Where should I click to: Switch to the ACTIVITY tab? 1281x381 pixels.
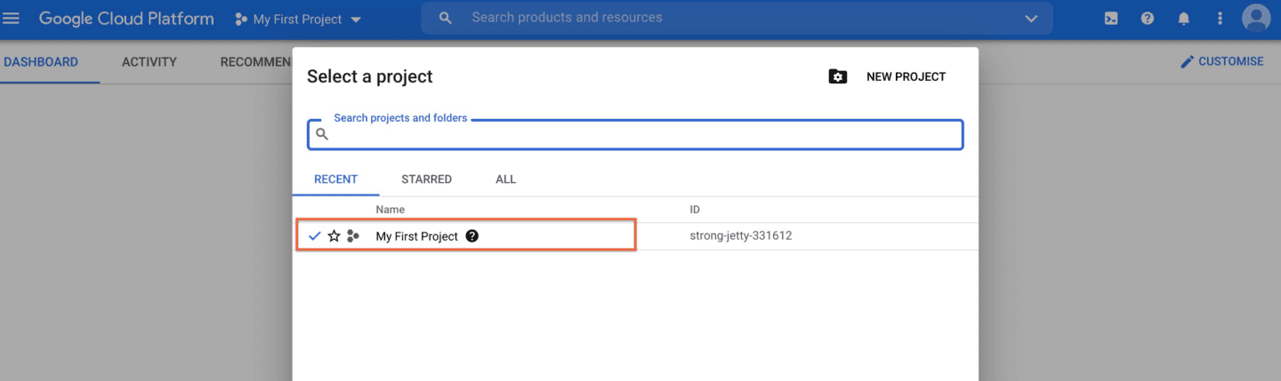[149, 62]
